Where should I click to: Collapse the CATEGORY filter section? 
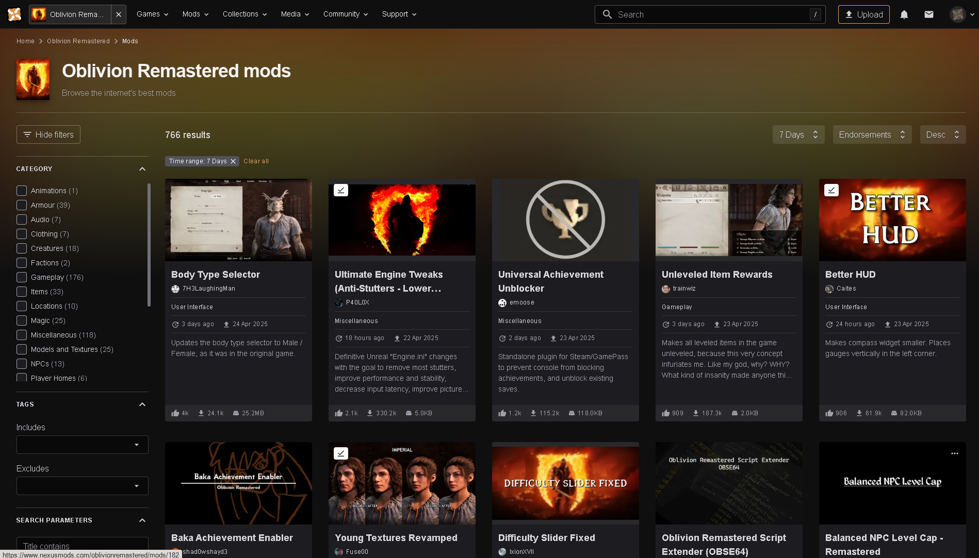tap(142, 169)
